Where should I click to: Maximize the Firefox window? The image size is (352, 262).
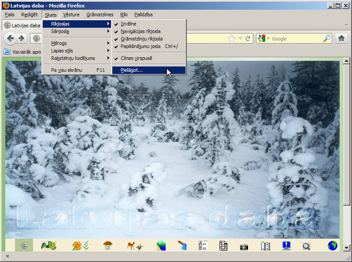pyautogui.click(x=337, y=6)
